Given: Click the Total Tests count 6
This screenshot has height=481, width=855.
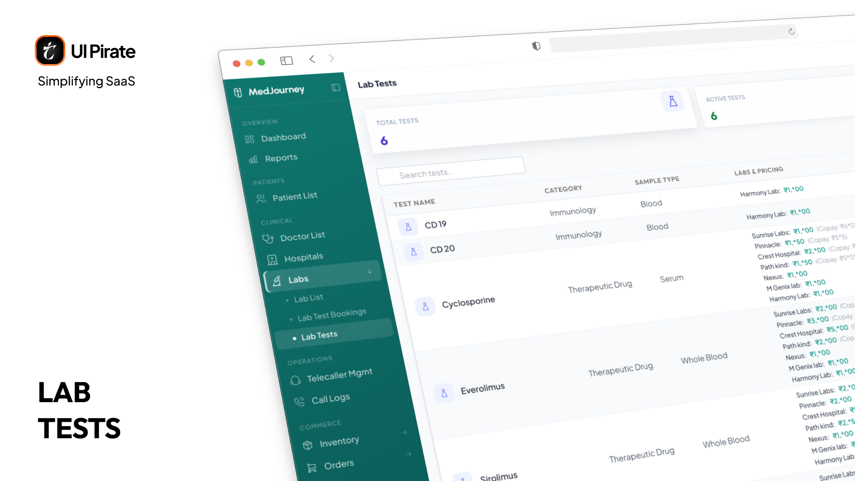Looking at the screenshot, I should click(384, 141).
